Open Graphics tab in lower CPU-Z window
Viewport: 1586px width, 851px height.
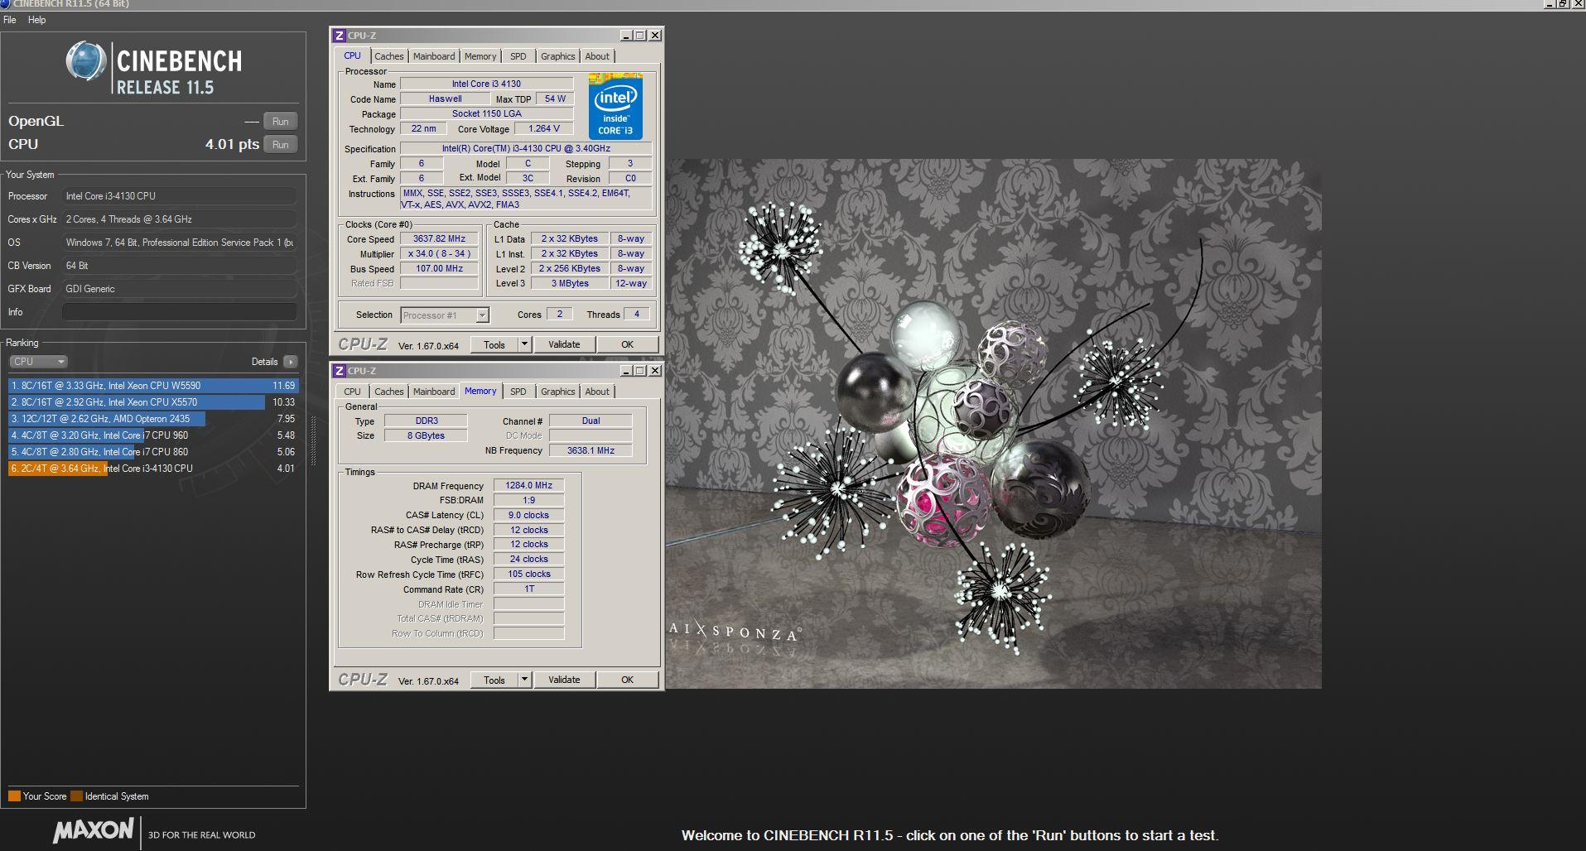[557, 392]
